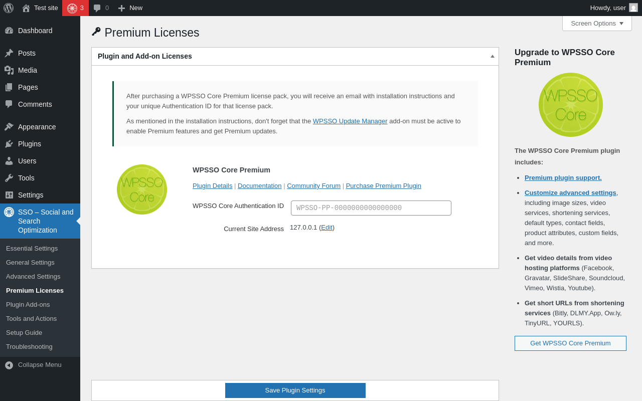Screen dimensions: 642x401
Task: Open Essential Settings submenu item
Action: pyautogui.click(x=32, y=248)
